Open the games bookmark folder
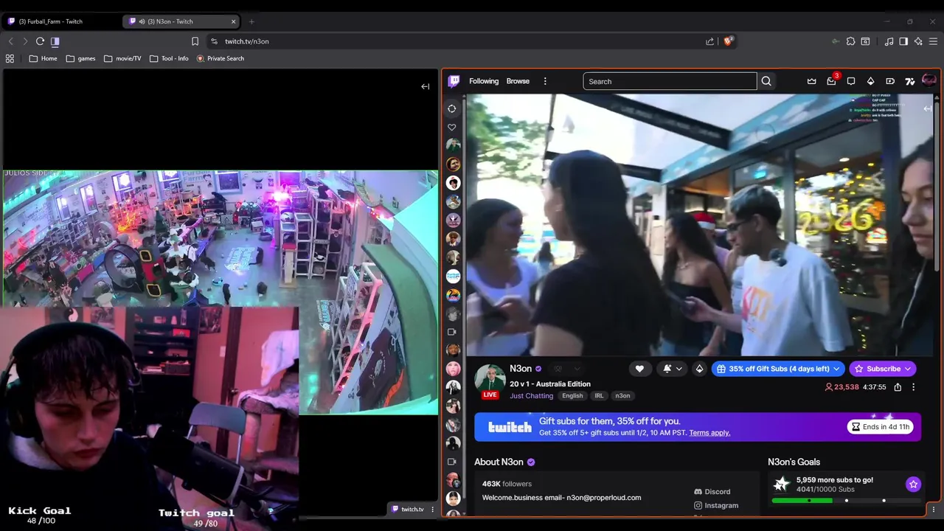This screenshot has width=944, height=531. click(80, 58)
